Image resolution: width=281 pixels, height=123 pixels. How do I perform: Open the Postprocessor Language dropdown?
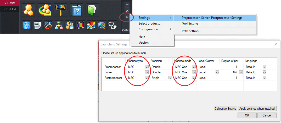[x=265, y=78]
